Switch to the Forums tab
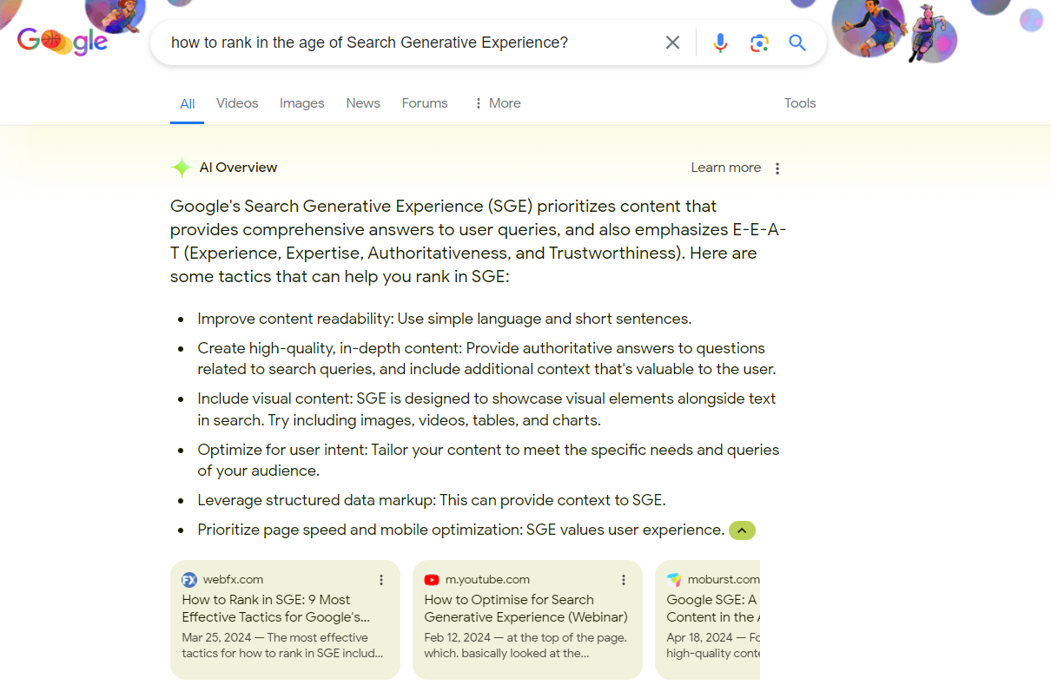This screenshot has width=1051, height=685. tap(425, 103)
